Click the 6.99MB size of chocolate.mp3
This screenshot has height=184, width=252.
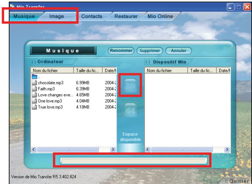[x=83, y=83]
